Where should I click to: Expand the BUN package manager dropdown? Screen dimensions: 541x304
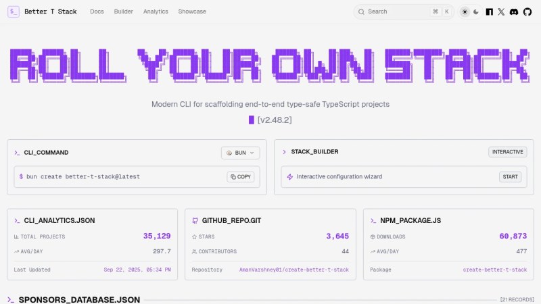click(x=241, y=153)
